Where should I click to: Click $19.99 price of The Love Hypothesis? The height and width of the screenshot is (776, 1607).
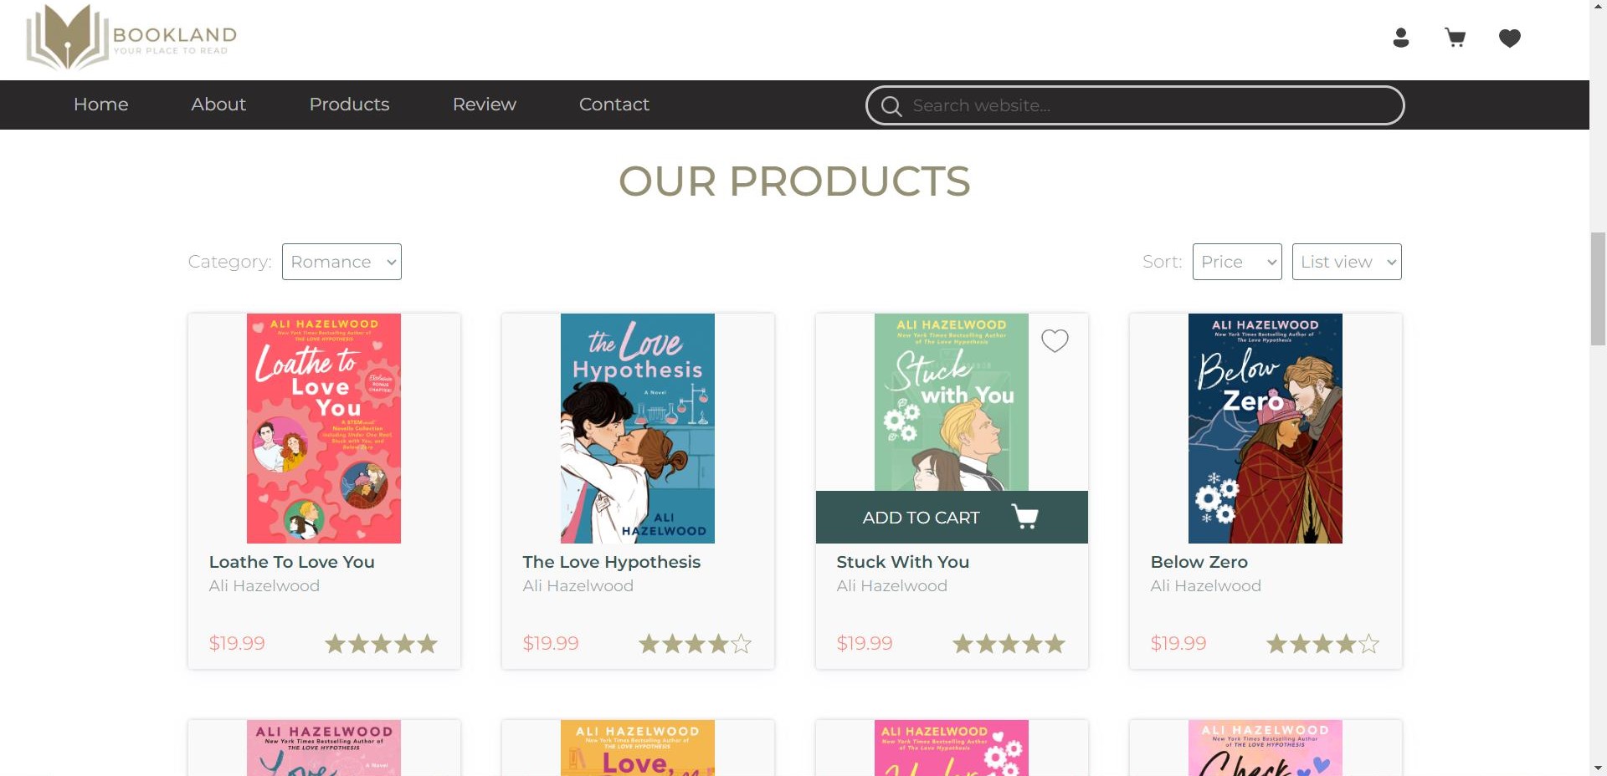(551, 643)
